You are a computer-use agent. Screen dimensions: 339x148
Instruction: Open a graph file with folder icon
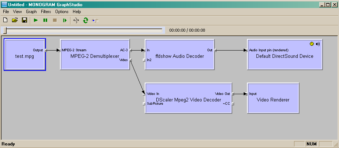point(15,20)
